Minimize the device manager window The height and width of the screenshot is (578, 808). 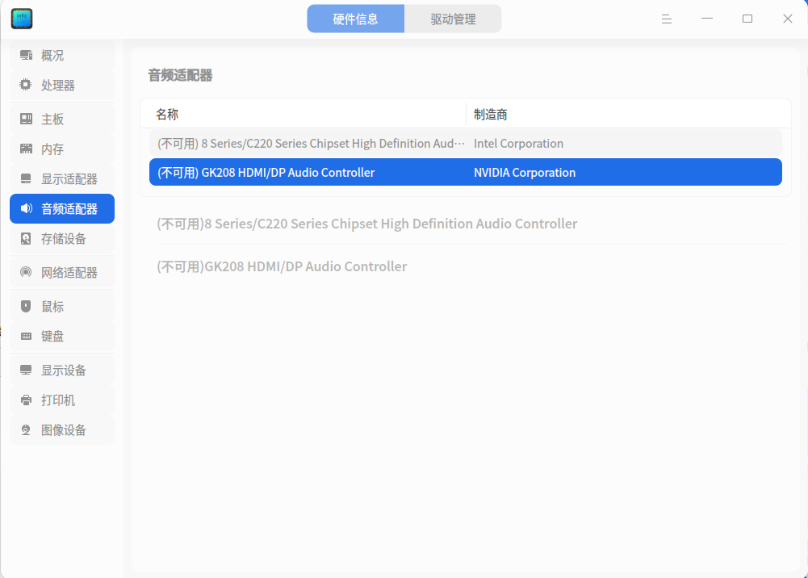pos(707,19)
